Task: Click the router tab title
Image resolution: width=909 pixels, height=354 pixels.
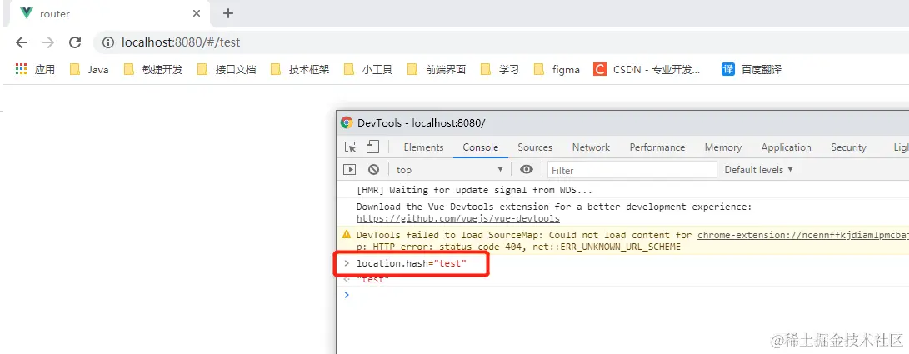Action: coord(55,14)
